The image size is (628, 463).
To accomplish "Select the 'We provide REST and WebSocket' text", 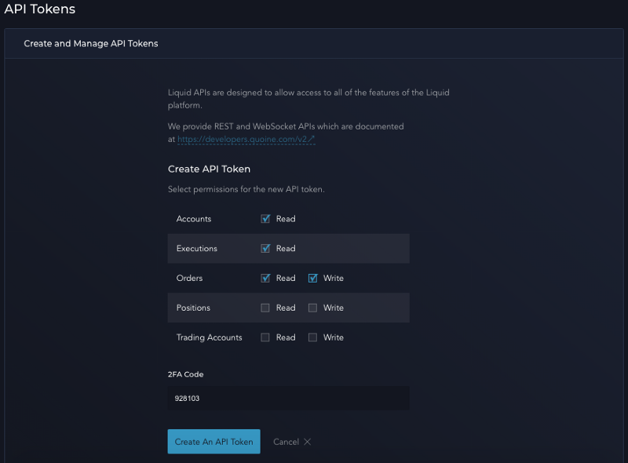I will pyautogui.click(x=286, y=133).
